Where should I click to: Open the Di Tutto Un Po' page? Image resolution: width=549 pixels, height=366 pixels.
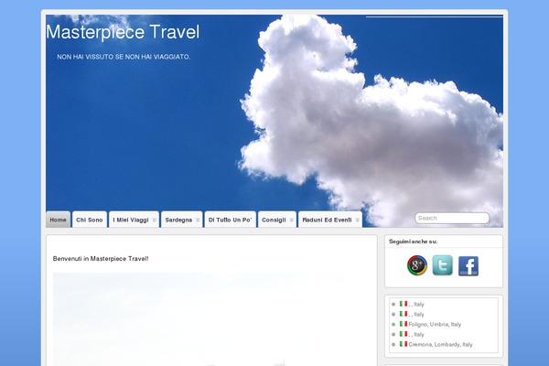(230, 220)
